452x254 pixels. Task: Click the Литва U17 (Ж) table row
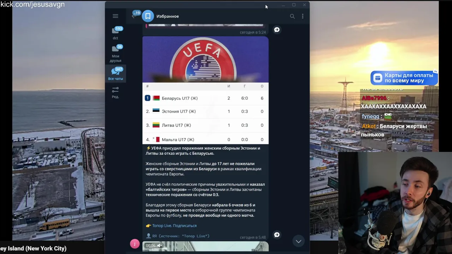206,125
